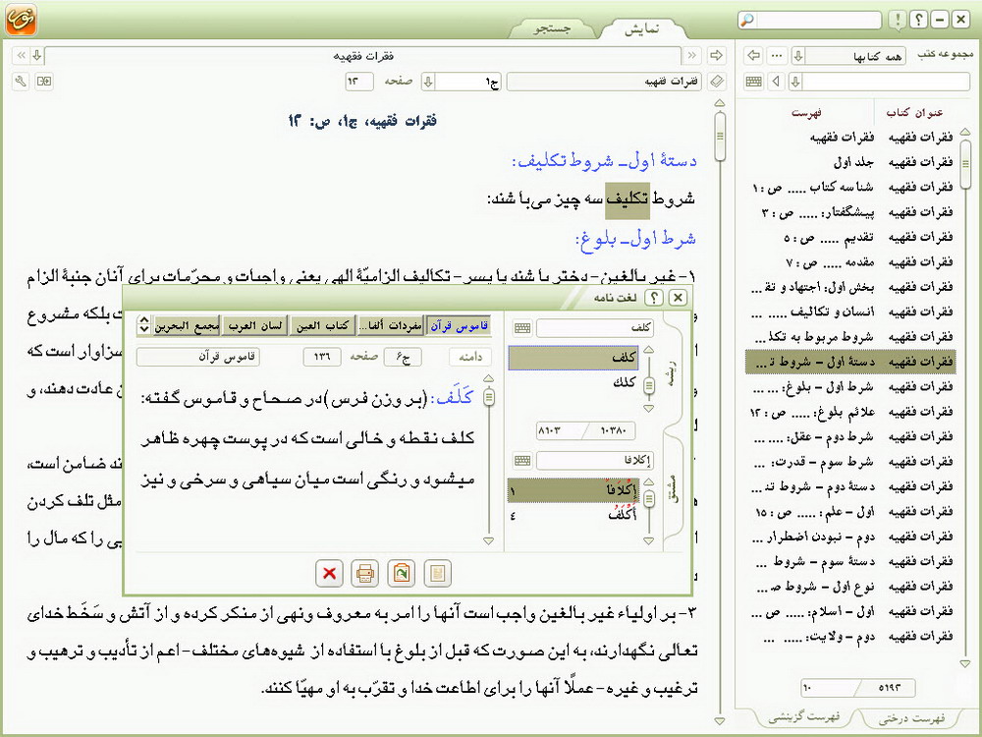
Task: Switch to the جستجو tab
Action: [552, 28]
